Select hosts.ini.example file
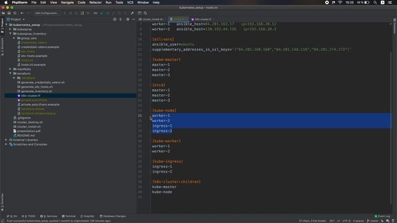Image resolution: width=397 pixels, height=223 pixels. 33,64
